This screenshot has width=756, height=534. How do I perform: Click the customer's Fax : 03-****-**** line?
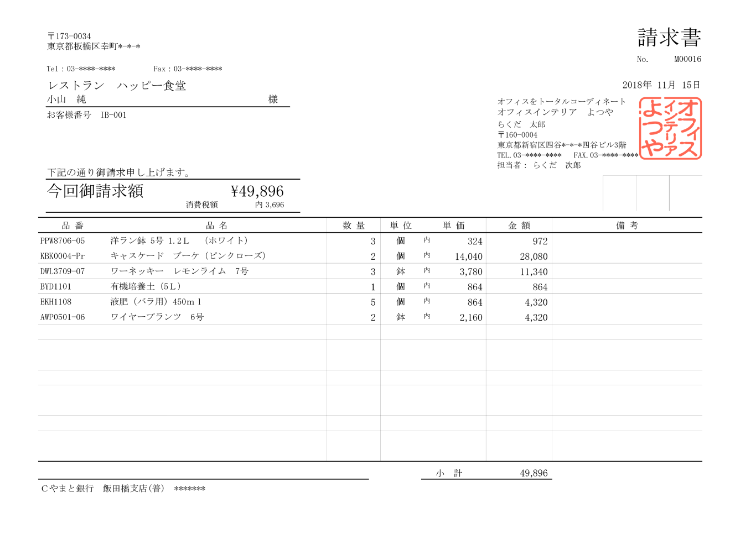[188, 69]
